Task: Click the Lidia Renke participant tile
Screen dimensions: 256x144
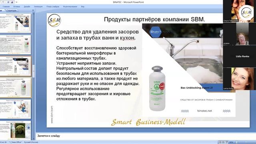Action: [239, 56]
